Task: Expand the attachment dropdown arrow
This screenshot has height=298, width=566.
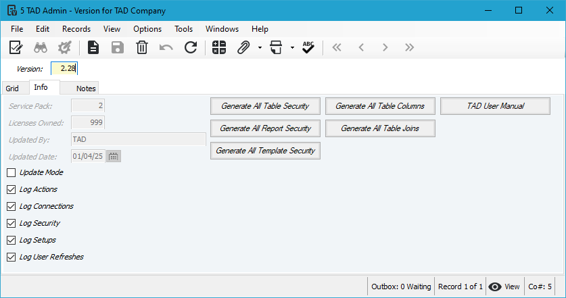Action: pos(260,47)
